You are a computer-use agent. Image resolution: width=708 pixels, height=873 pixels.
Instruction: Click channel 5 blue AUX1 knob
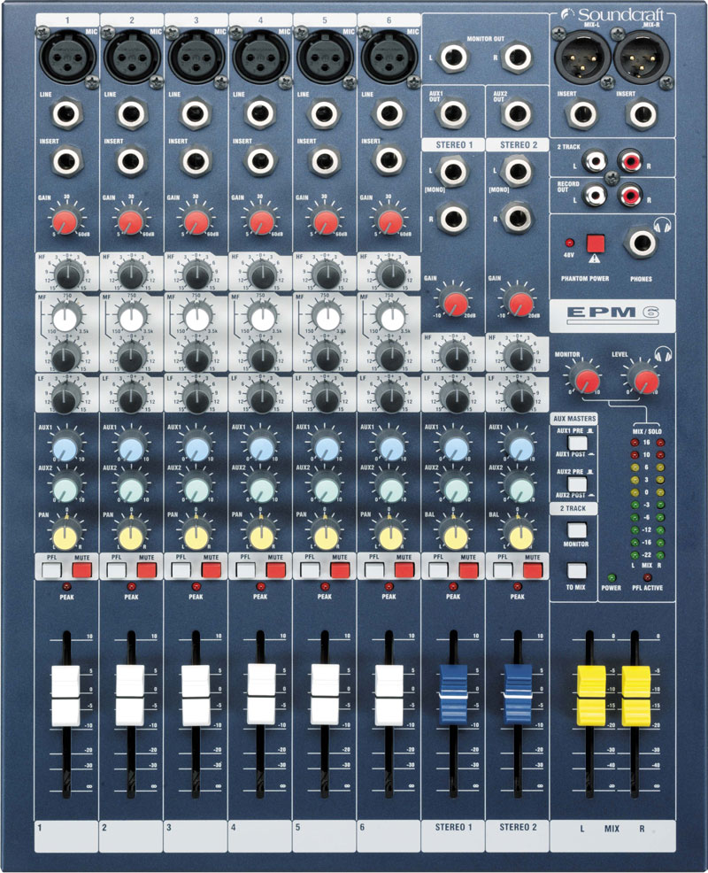[324, 449]
